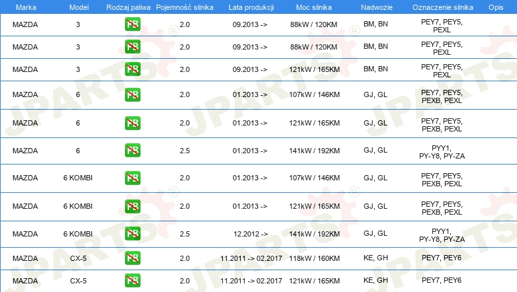
Task: Select the 6 KOMBI model cell in the 121kW / 165KM row
Action: coord(78,206)
